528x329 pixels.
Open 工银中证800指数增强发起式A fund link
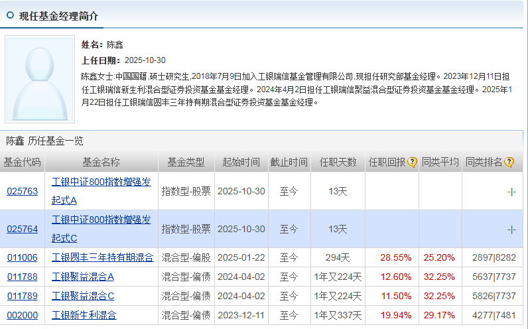point(101,191)
